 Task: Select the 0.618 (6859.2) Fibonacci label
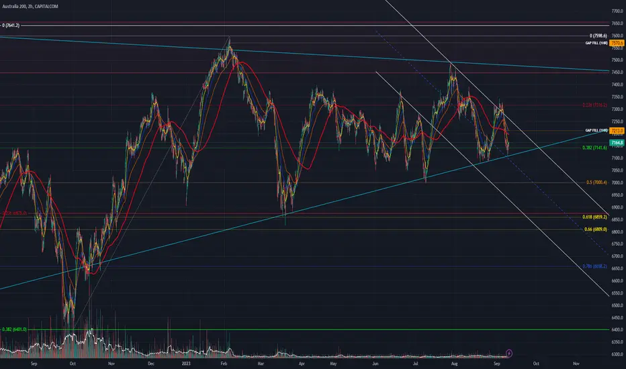[594, 217]
